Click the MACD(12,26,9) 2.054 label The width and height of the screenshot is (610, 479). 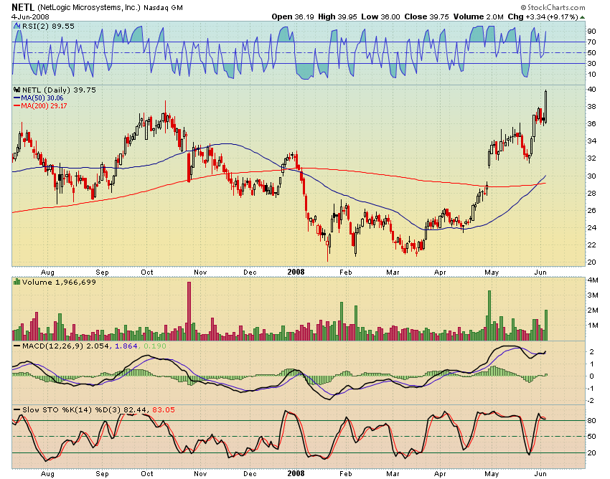click(x=65, y=346)
